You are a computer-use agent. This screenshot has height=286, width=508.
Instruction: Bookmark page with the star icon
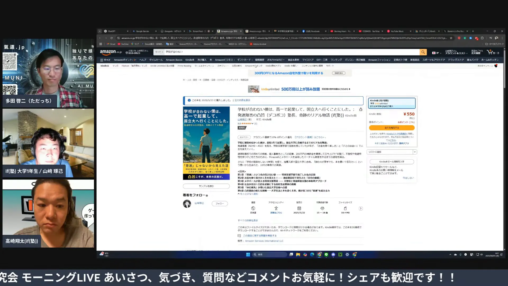pyautogui.click(x=451, y=38)
